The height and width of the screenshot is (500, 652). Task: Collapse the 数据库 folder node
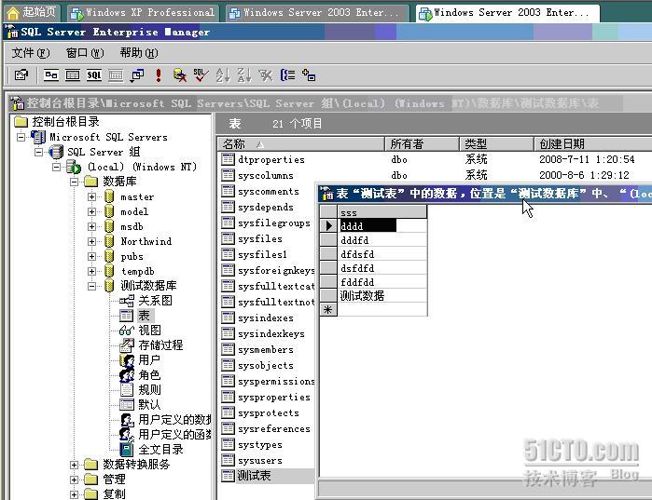(74, 182)
